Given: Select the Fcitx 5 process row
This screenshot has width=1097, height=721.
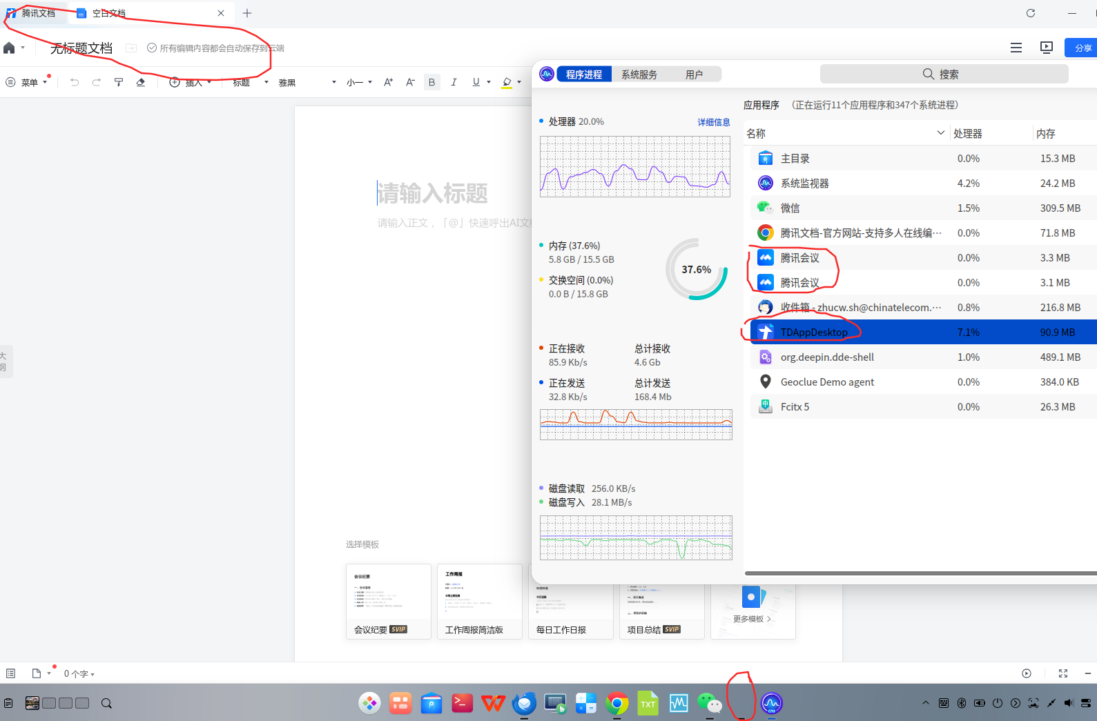Looking at the screenshot, I should 924,407.
